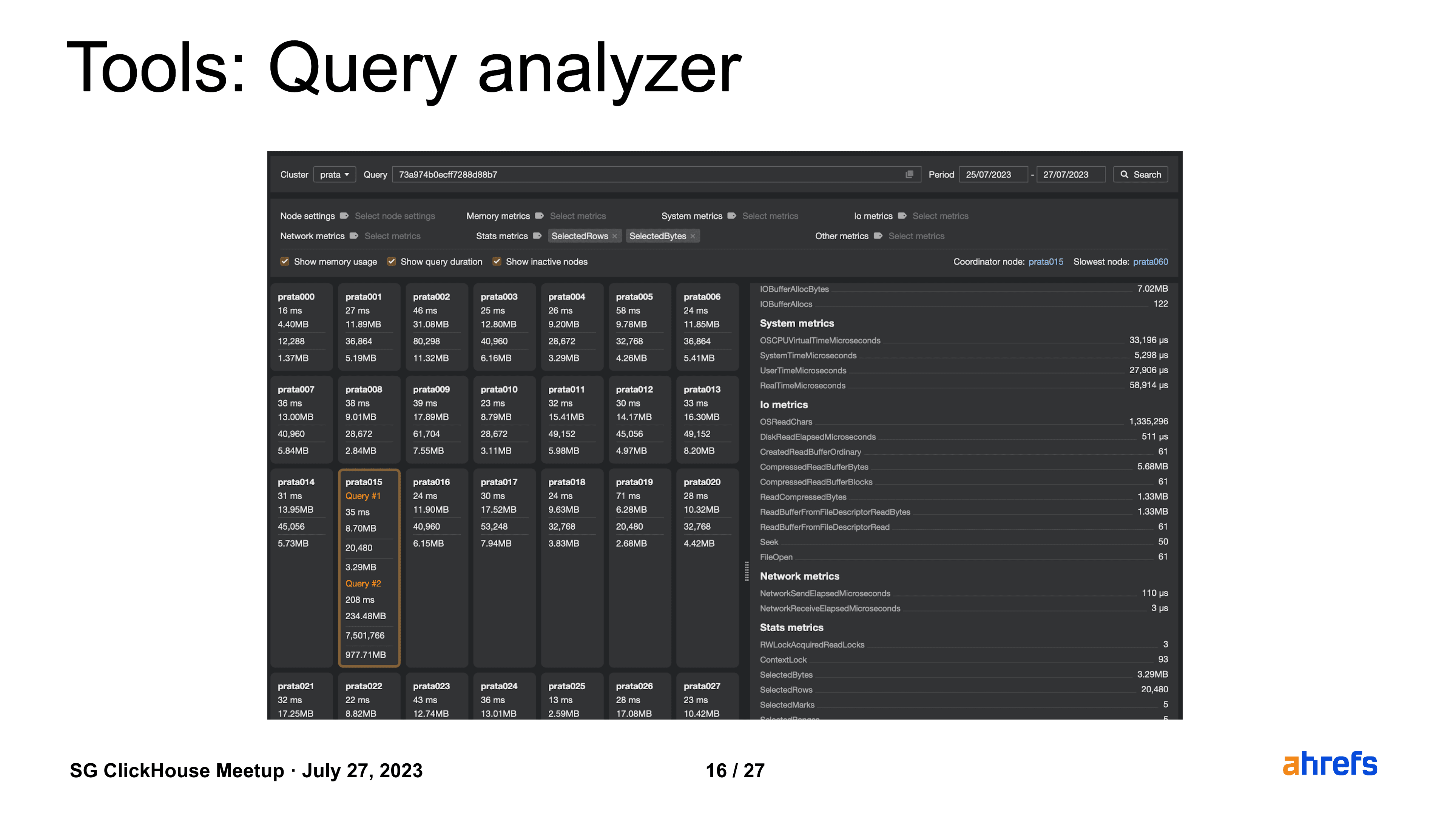Screen dimensions: 1450x815
Task: Open coordinator node prata015 link
Action: tap(1045, 261)
